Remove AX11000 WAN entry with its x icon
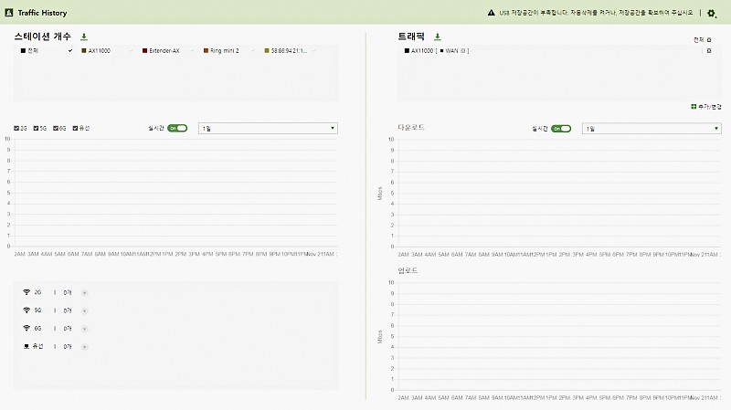Image resolution: width=731 pixels, height=410 pixels. 709,51
